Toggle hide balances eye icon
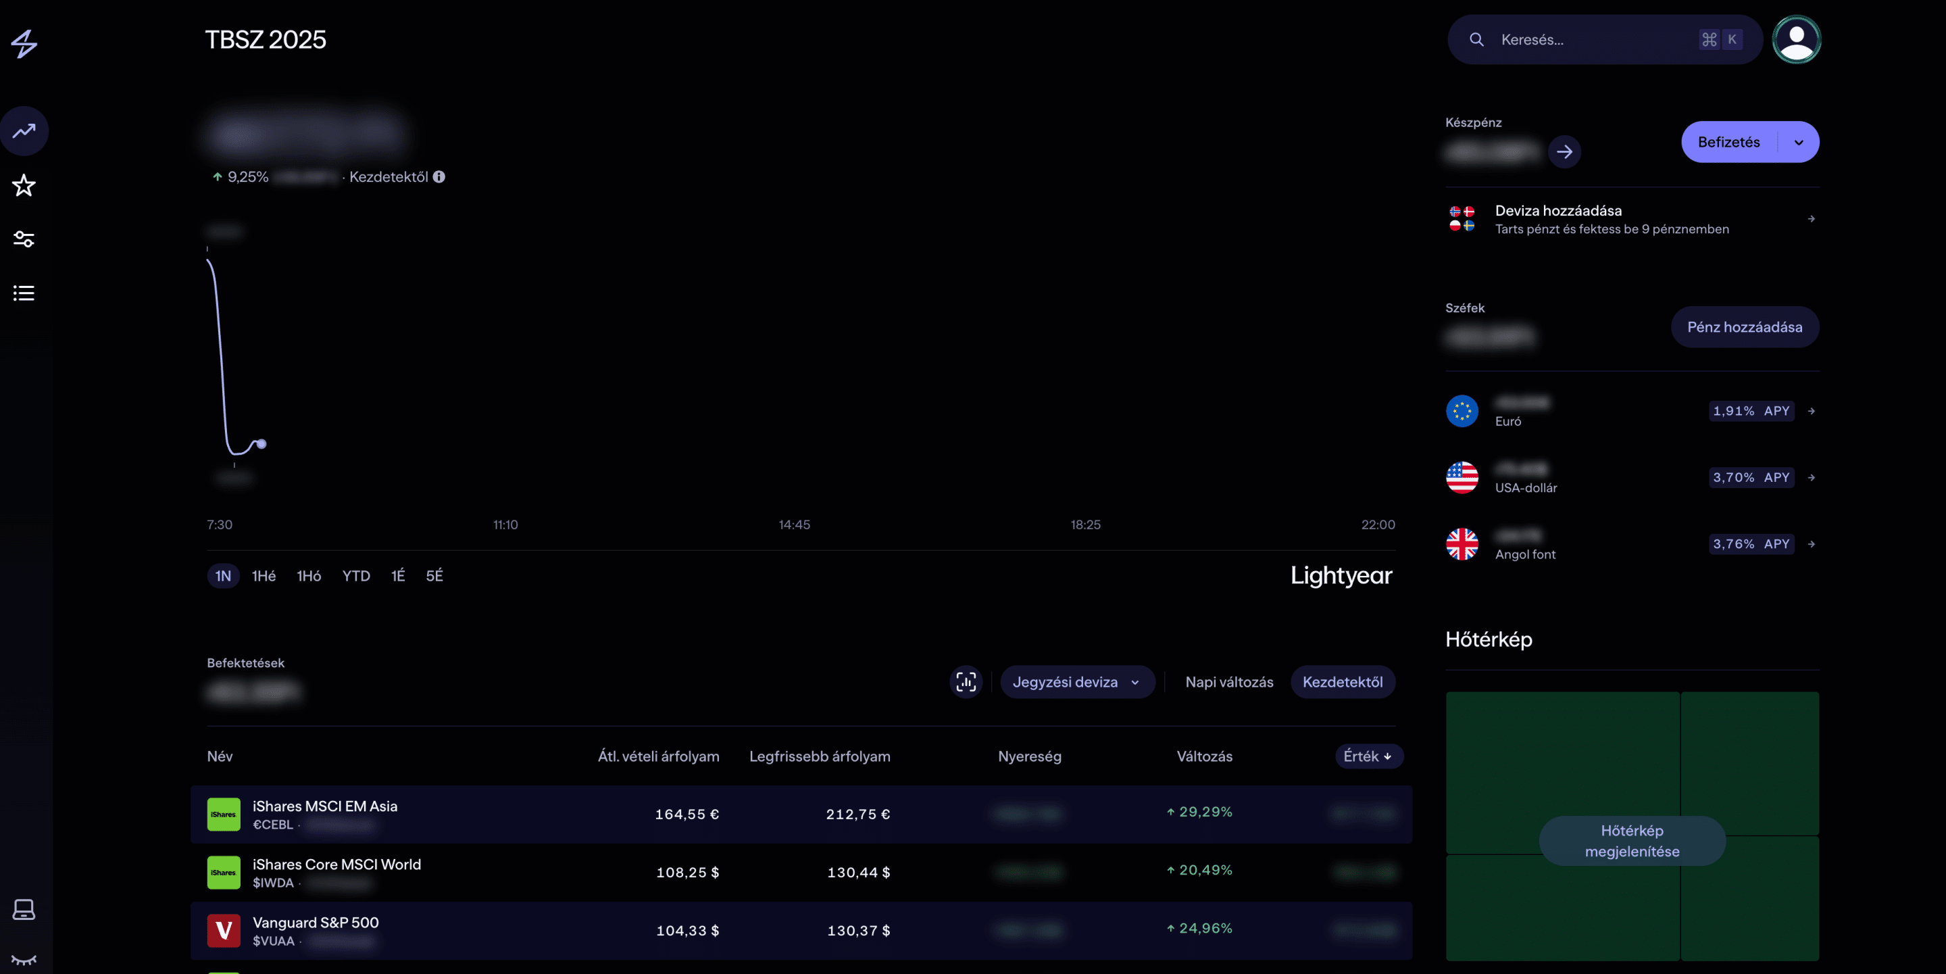1946x974 pixels. tap(24, 960)
